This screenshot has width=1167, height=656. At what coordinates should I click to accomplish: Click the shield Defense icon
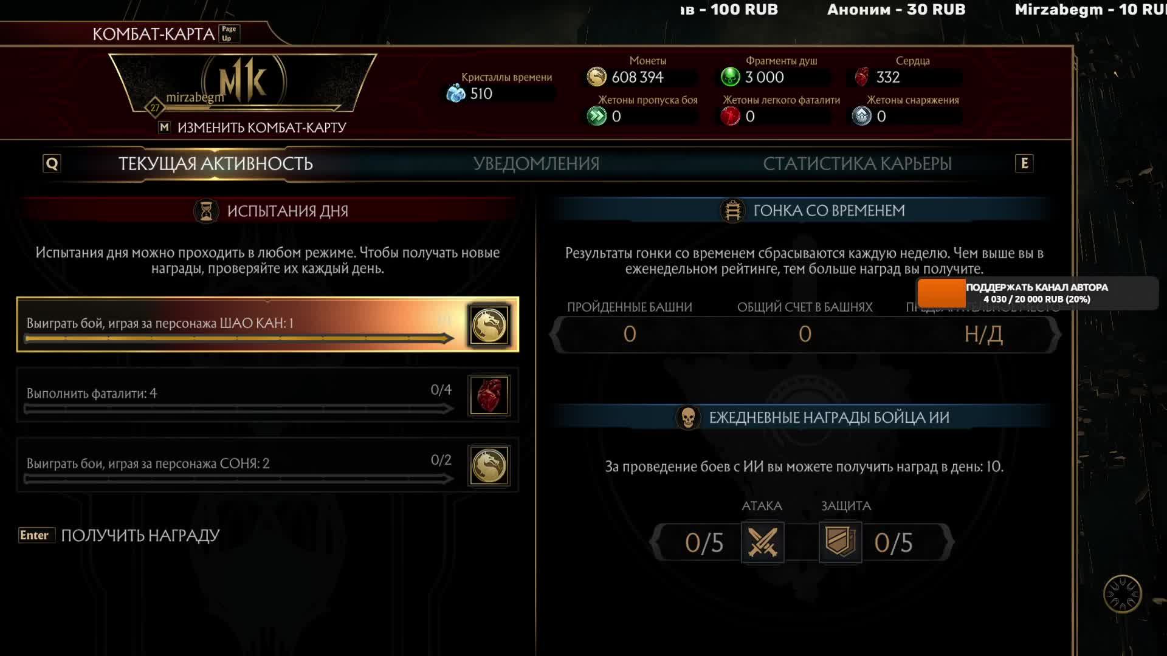pos(840,542)
